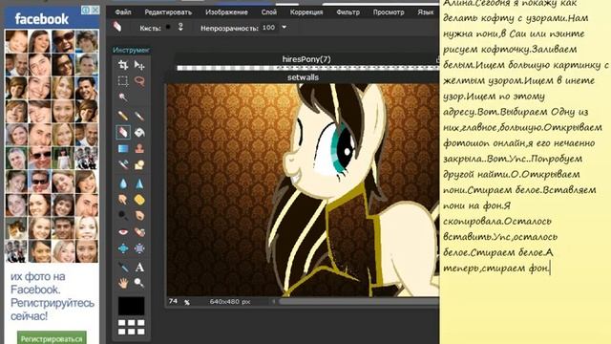Select the Blur drop tool
This screenshot has height=344, width=611.
coord(123,183)
